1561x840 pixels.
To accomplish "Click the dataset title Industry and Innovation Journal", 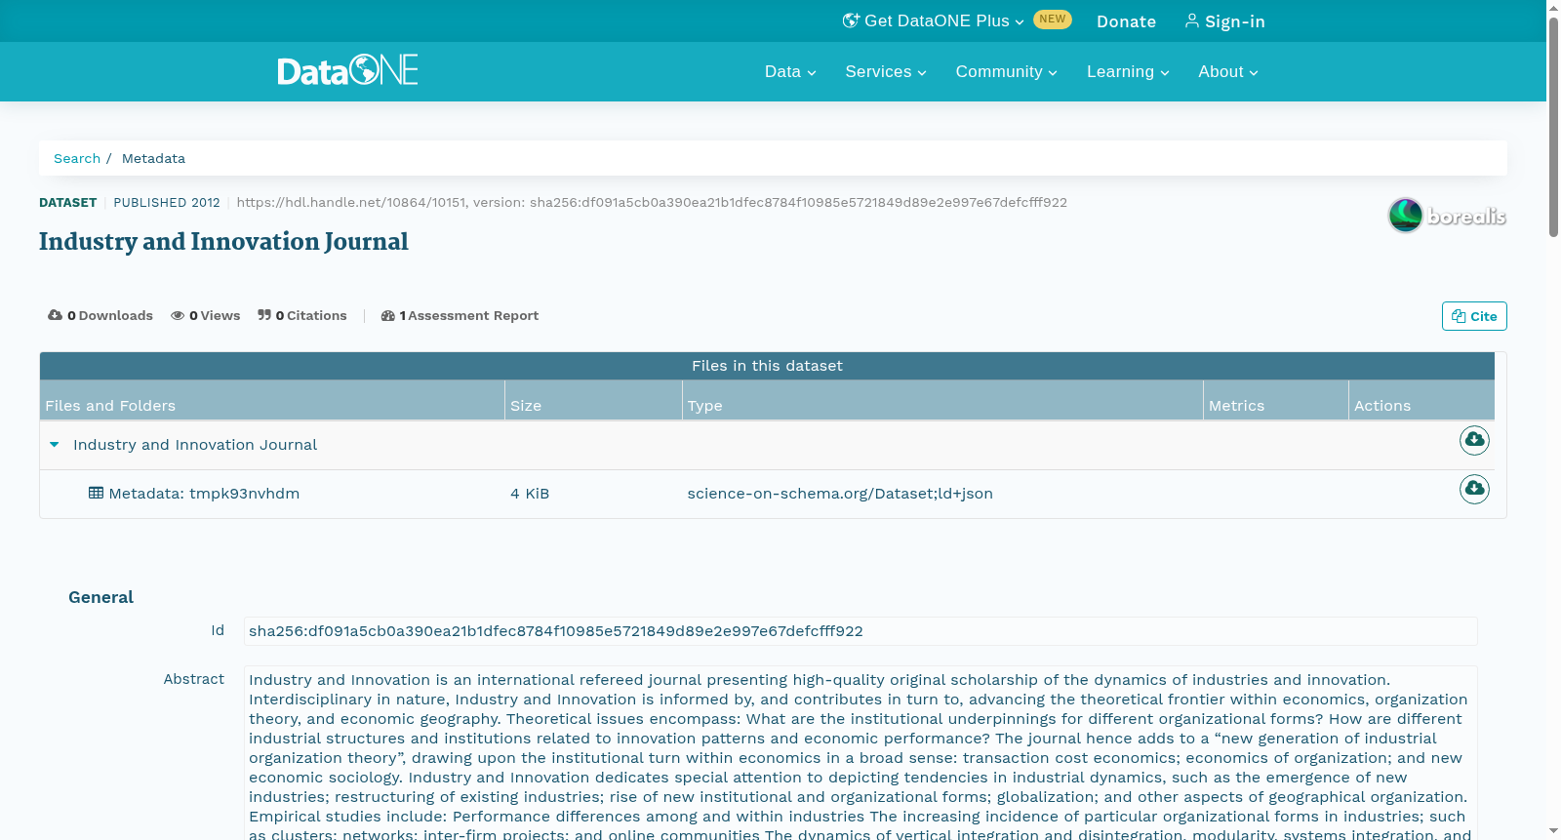I will [x=223, y=242].
